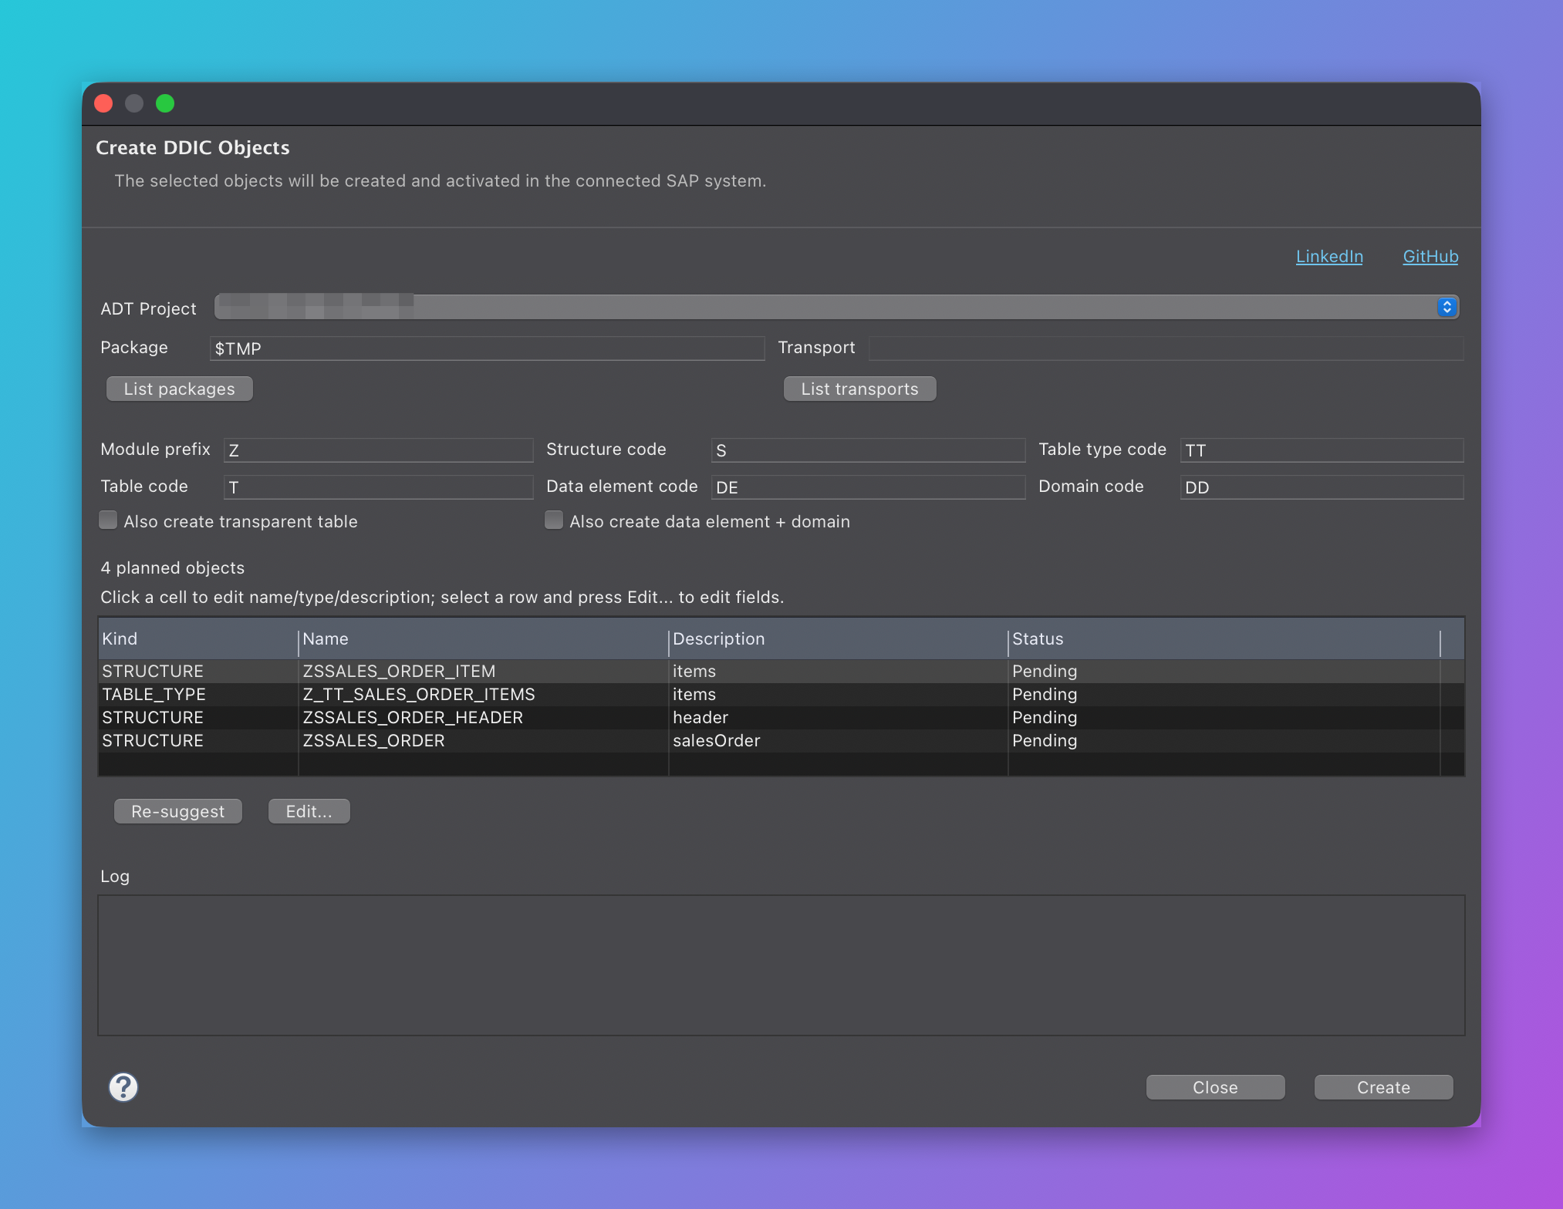Screen dimensions: 1563x1209
Task: Focus the Package input field
Action: [x=487, y=349]
